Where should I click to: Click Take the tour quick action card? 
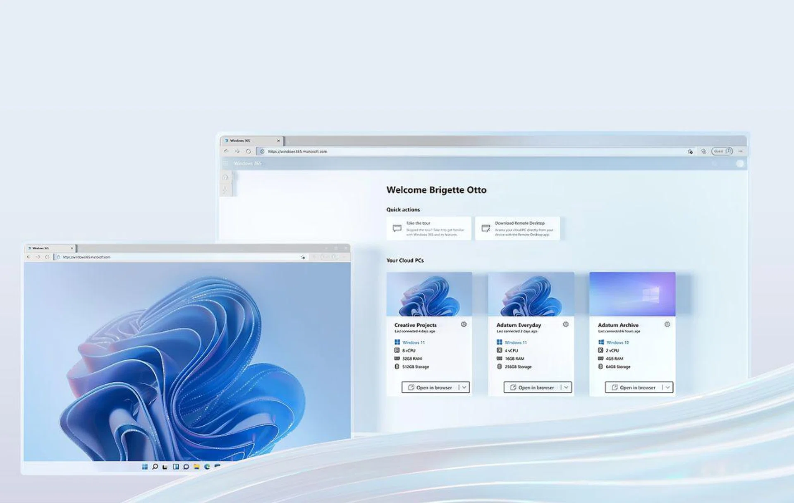(429, 228)
